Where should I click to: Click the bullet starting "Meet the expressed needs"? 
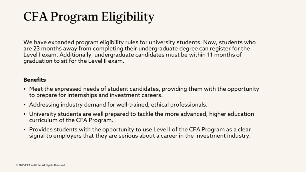[144, 89]
